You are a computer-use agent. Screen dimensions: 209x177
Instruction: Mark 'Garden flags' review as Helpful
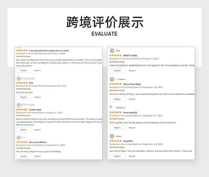point(24,130)
